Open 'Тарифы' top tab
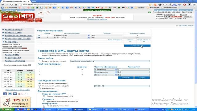Image resolution: width=197 pixels, height=111 pixels. tap(9, 10)
